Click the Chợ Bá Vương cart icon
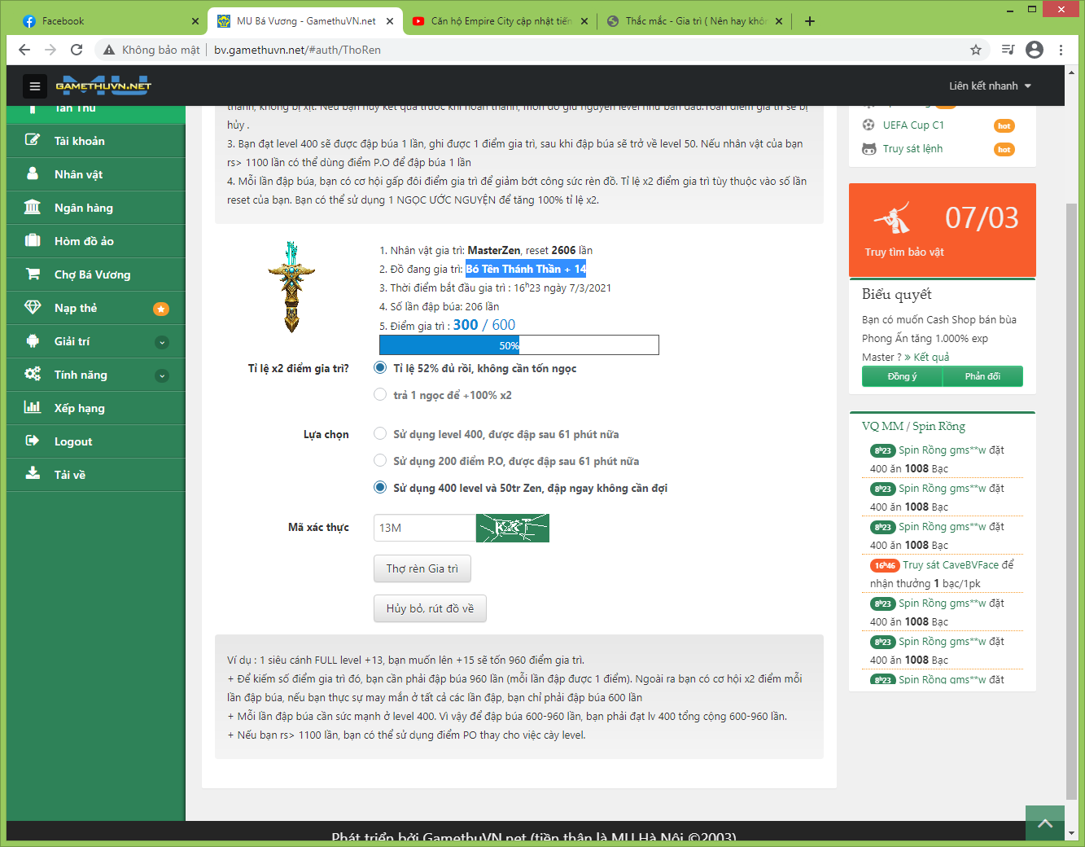Screen dimensions: 1085x847 click(x=33, y=274)
